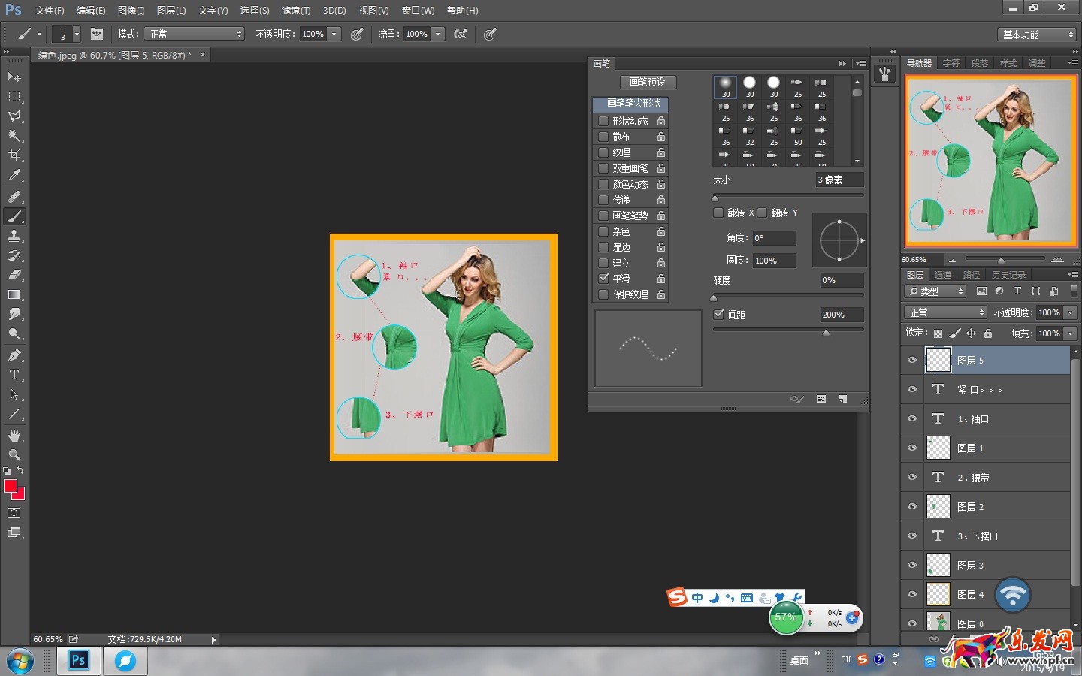Screen dimensions: 1082x676
Task: Open the brush 模式 dropdown
Action: click(x=195, y=34)
